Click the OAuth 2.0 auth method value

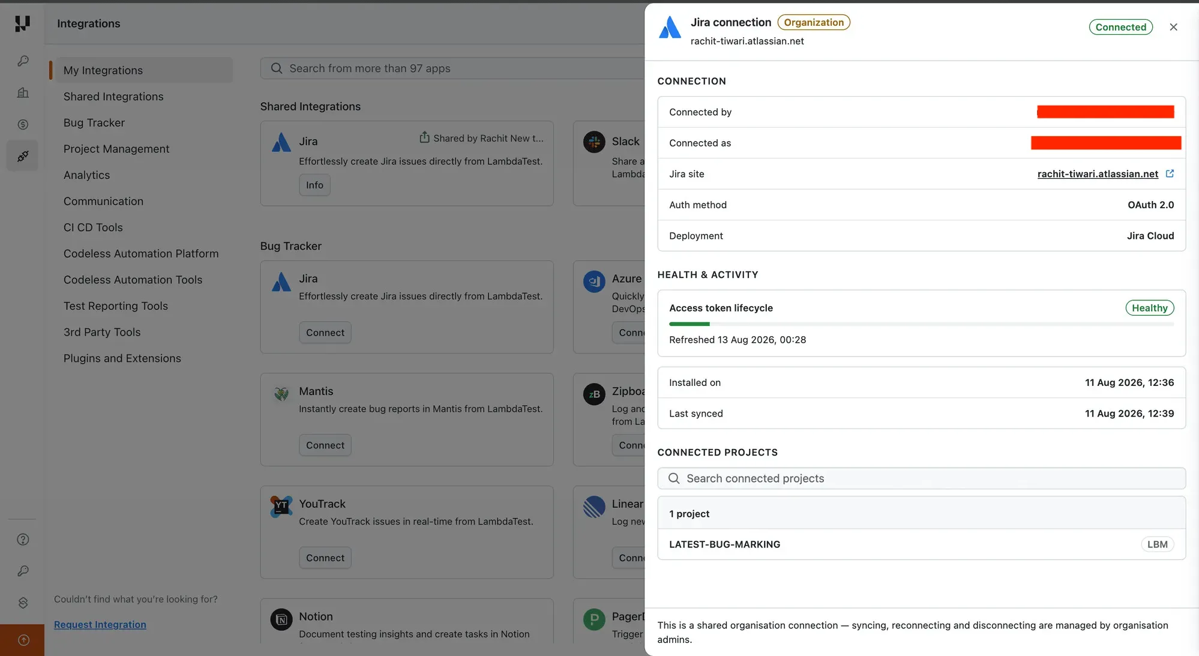click(1150, 205)
